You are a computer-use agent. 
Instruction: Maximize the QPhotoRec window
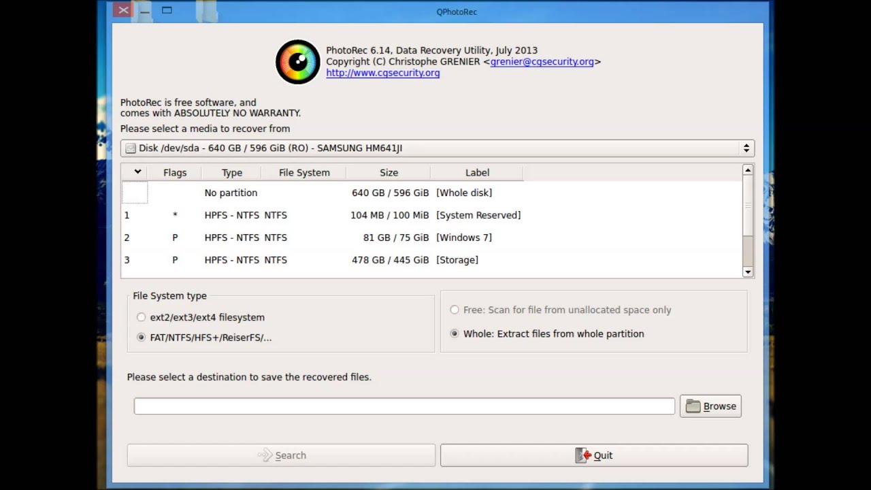pos(167,10)
